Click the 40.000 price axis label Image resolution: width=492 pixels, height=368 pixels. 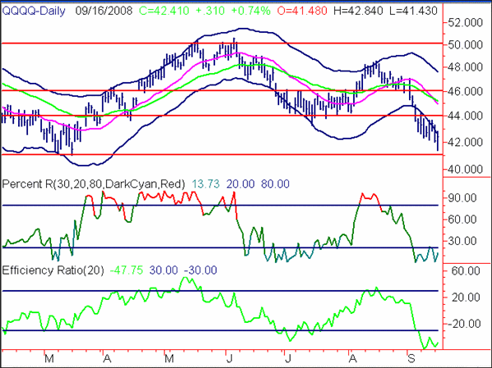465,170
